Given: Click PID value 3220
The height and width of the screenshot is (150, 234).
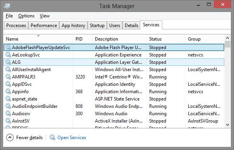Looking at the screenshot, I should coord(80,77).
